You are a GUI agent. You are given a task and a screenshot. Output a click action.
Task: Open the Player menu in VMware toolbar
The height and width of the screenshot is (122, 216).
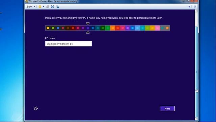coord(31,7)
